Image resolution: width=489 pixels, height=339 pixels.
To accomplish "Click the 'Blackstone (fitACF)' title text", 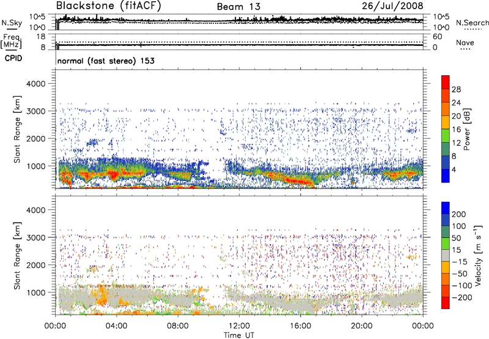I will click(x=109, y=6).
